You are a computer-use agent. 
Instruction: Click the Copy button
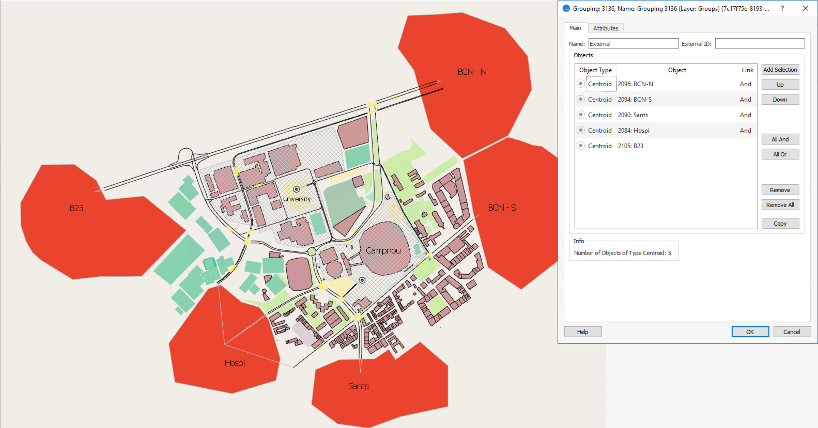click(x=780, y=224)
